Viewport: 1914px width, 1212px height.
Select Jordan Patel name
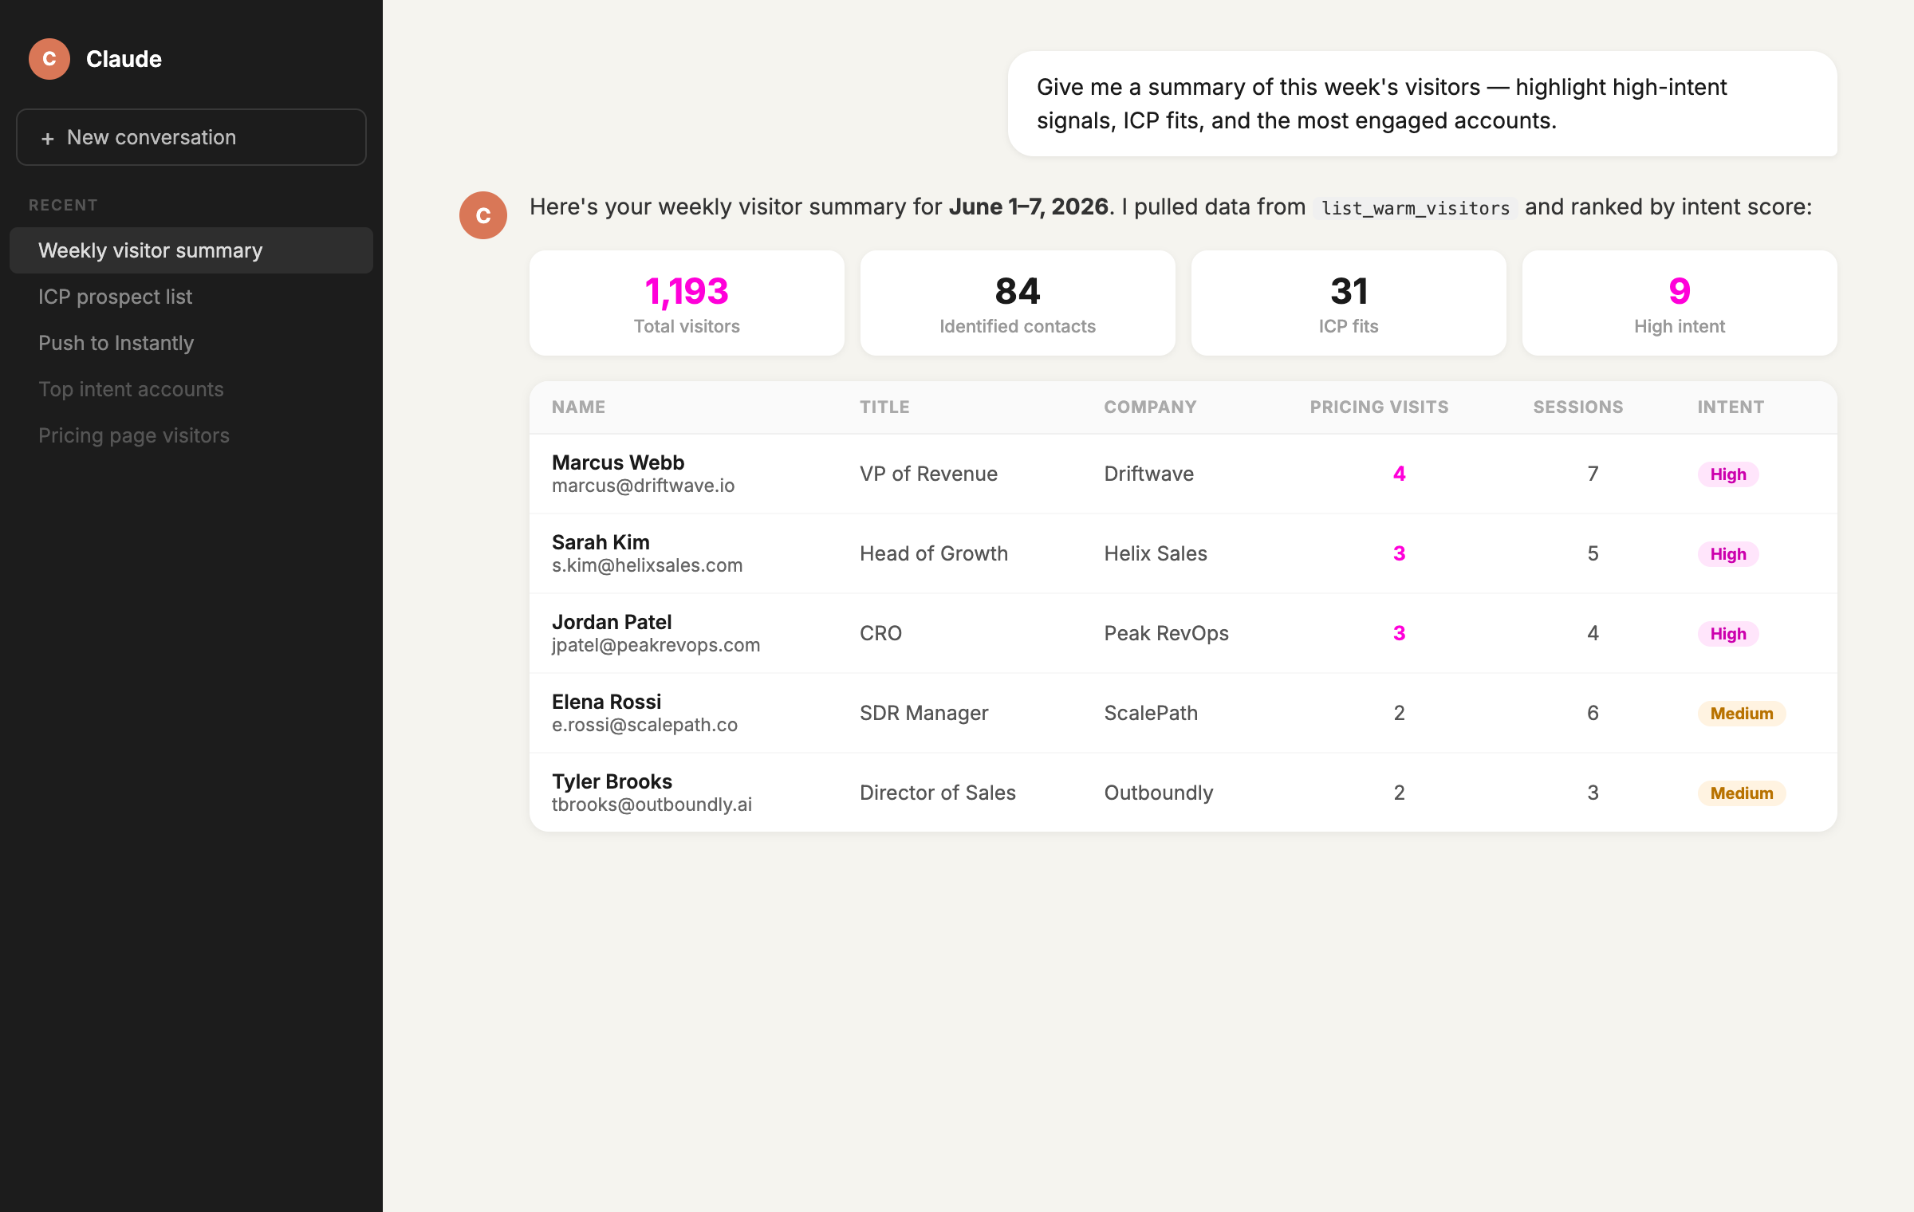click(x=612, y=622)
